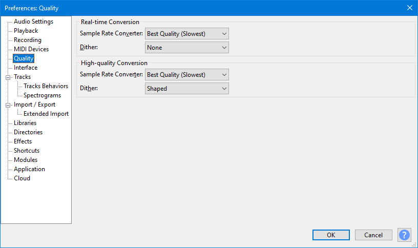Image resolution: width=418 pixels, height=248 pixels.
Task: Open Tracks Behaviors preferences
Action: click(x=46, y=86)
